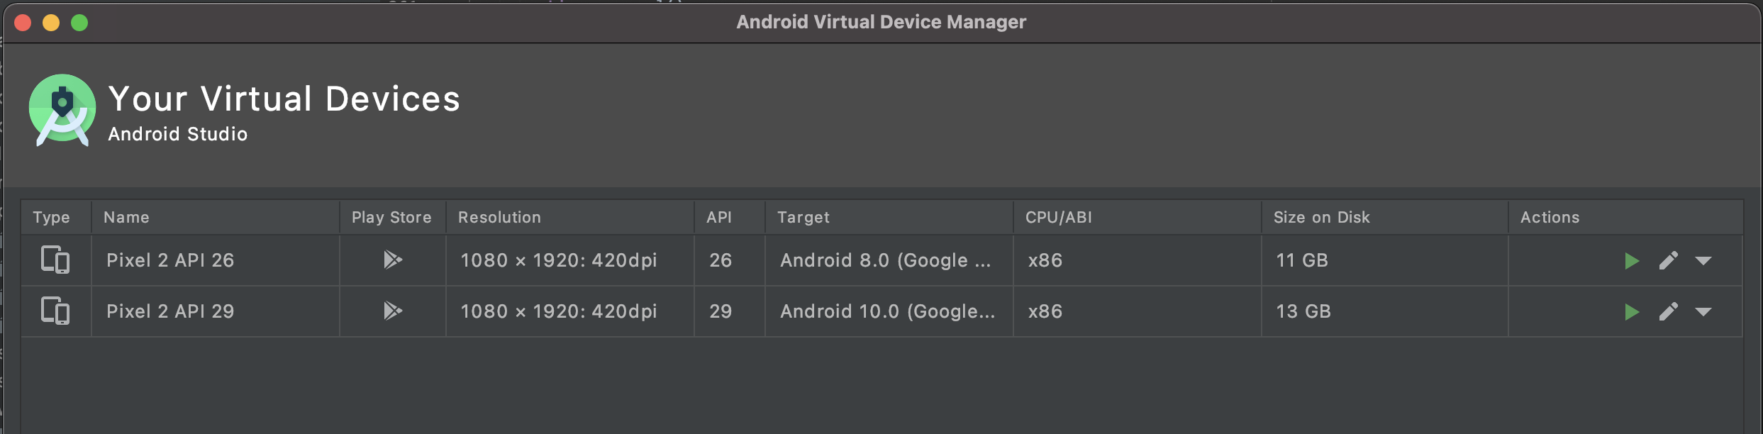Click the phone device type icon for Pixel 2 API 26

tap(57, 260)
